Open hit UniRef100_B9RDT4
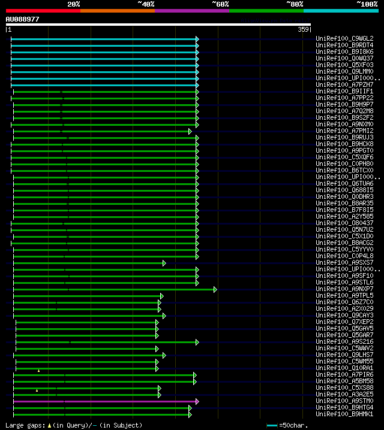 point(344,45)
